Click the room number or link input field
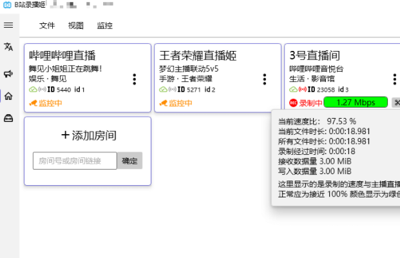This screenshot has height=258, width=400. tap(75, 161)
